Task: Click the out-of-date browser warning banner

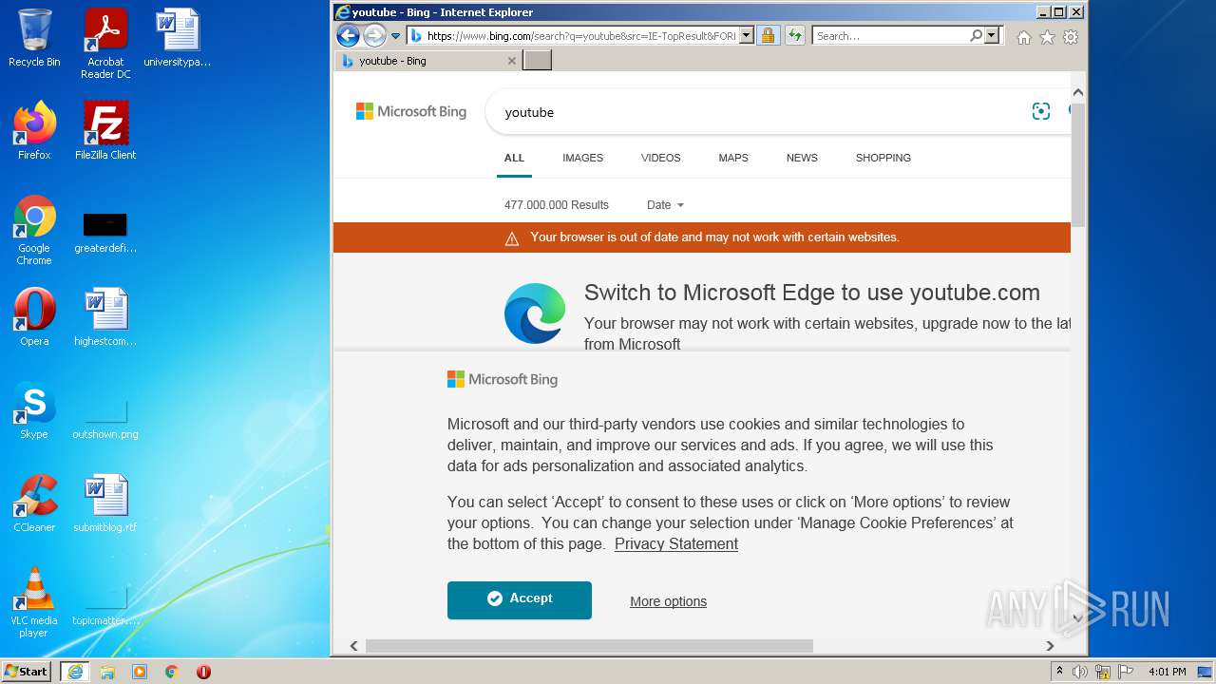Action: click(702, 237)
